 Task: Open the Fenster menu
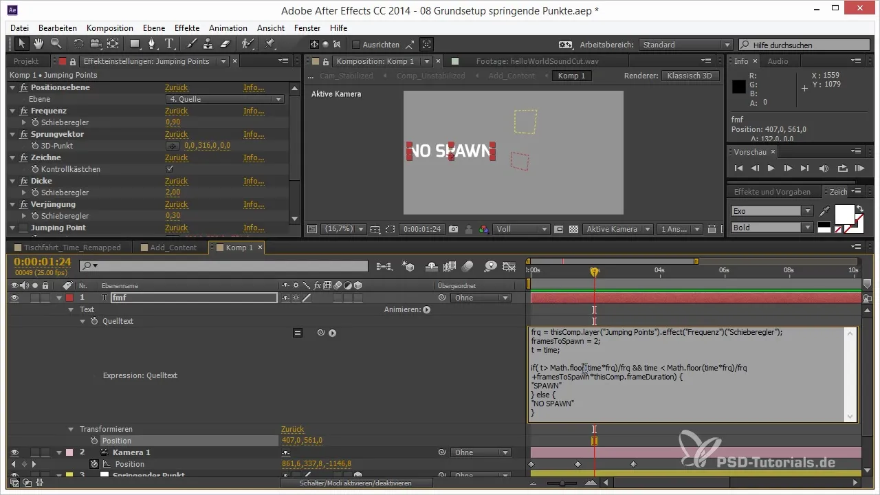pyautogui.click(x=307, y=28)
